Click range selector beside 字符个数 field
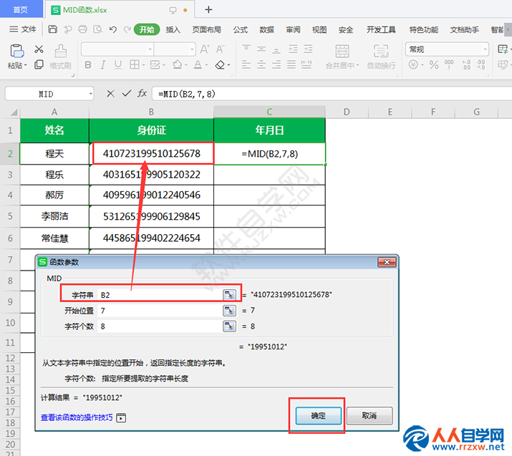 pyautogui.click(x=230, y=326)
